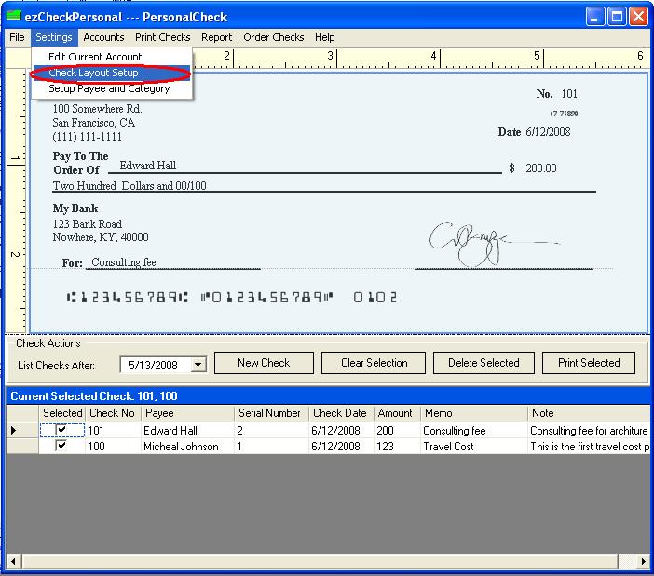Click the horizontal scrollbar right arrow
The width and height of the screenshot is (654, 576).
pos(643,561)
